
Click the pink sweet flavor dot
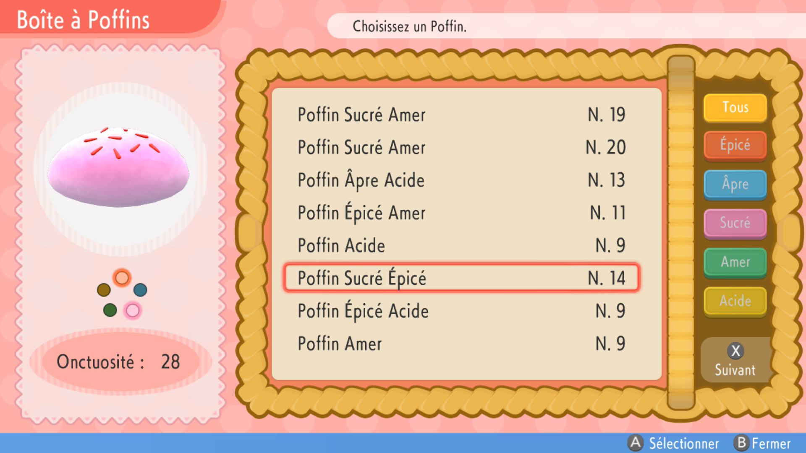tap(133, 311)
